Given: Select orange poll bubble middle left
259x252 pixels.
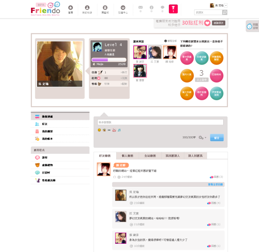Looking at the screenshot, I should [x=187, y=76].
